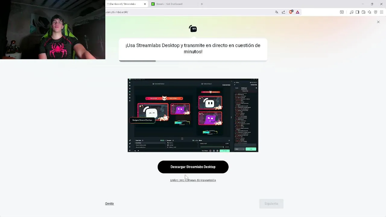This screenshot has width=386, height=217.
Task: Open Leo AI sparkle icon
Action: pyautogui.click(x=369, y=12)
